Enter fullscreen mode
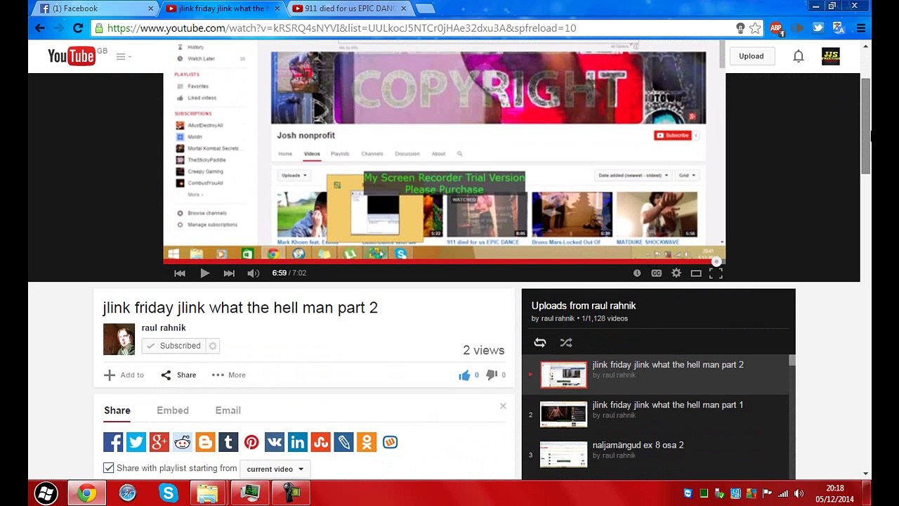This screenshot has width=899, height=506. pos(716,273)
